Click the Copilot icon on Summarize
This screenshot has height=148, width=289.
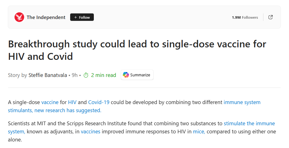click(x=126, y=75)
